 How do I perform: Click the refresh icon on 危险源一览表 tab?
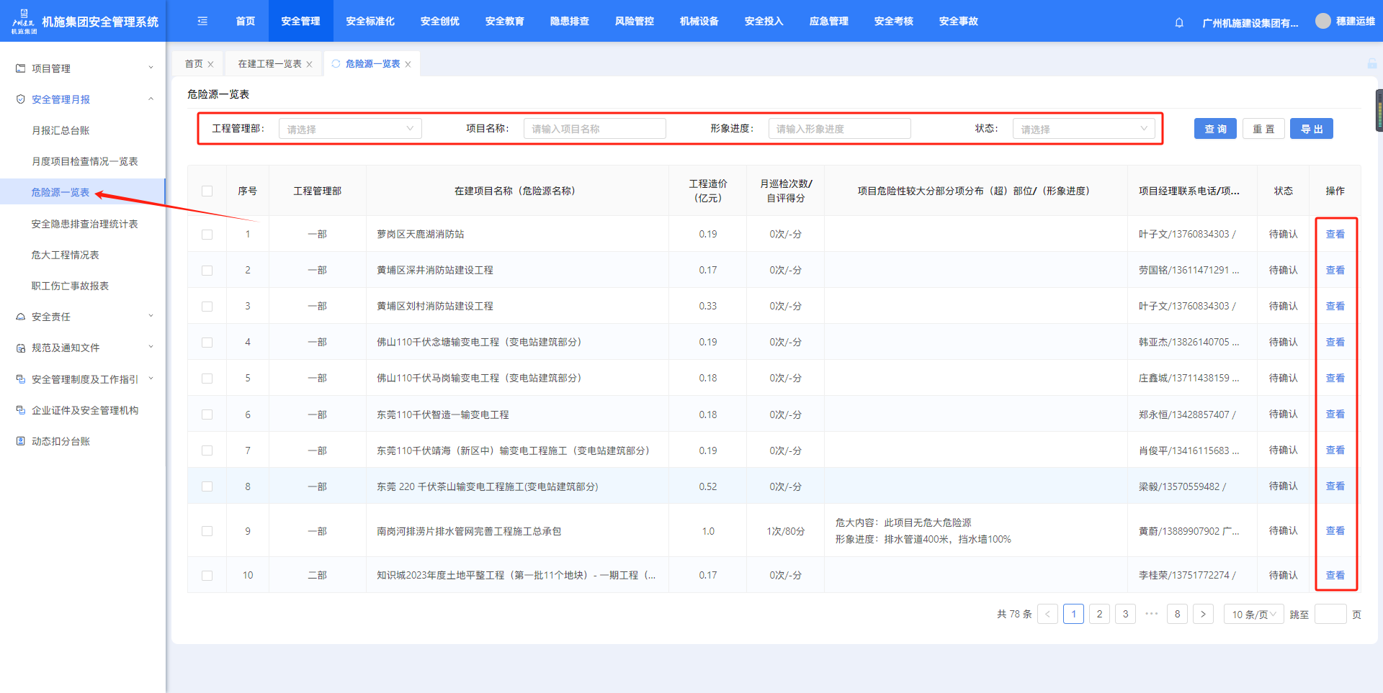pos(336,63)
